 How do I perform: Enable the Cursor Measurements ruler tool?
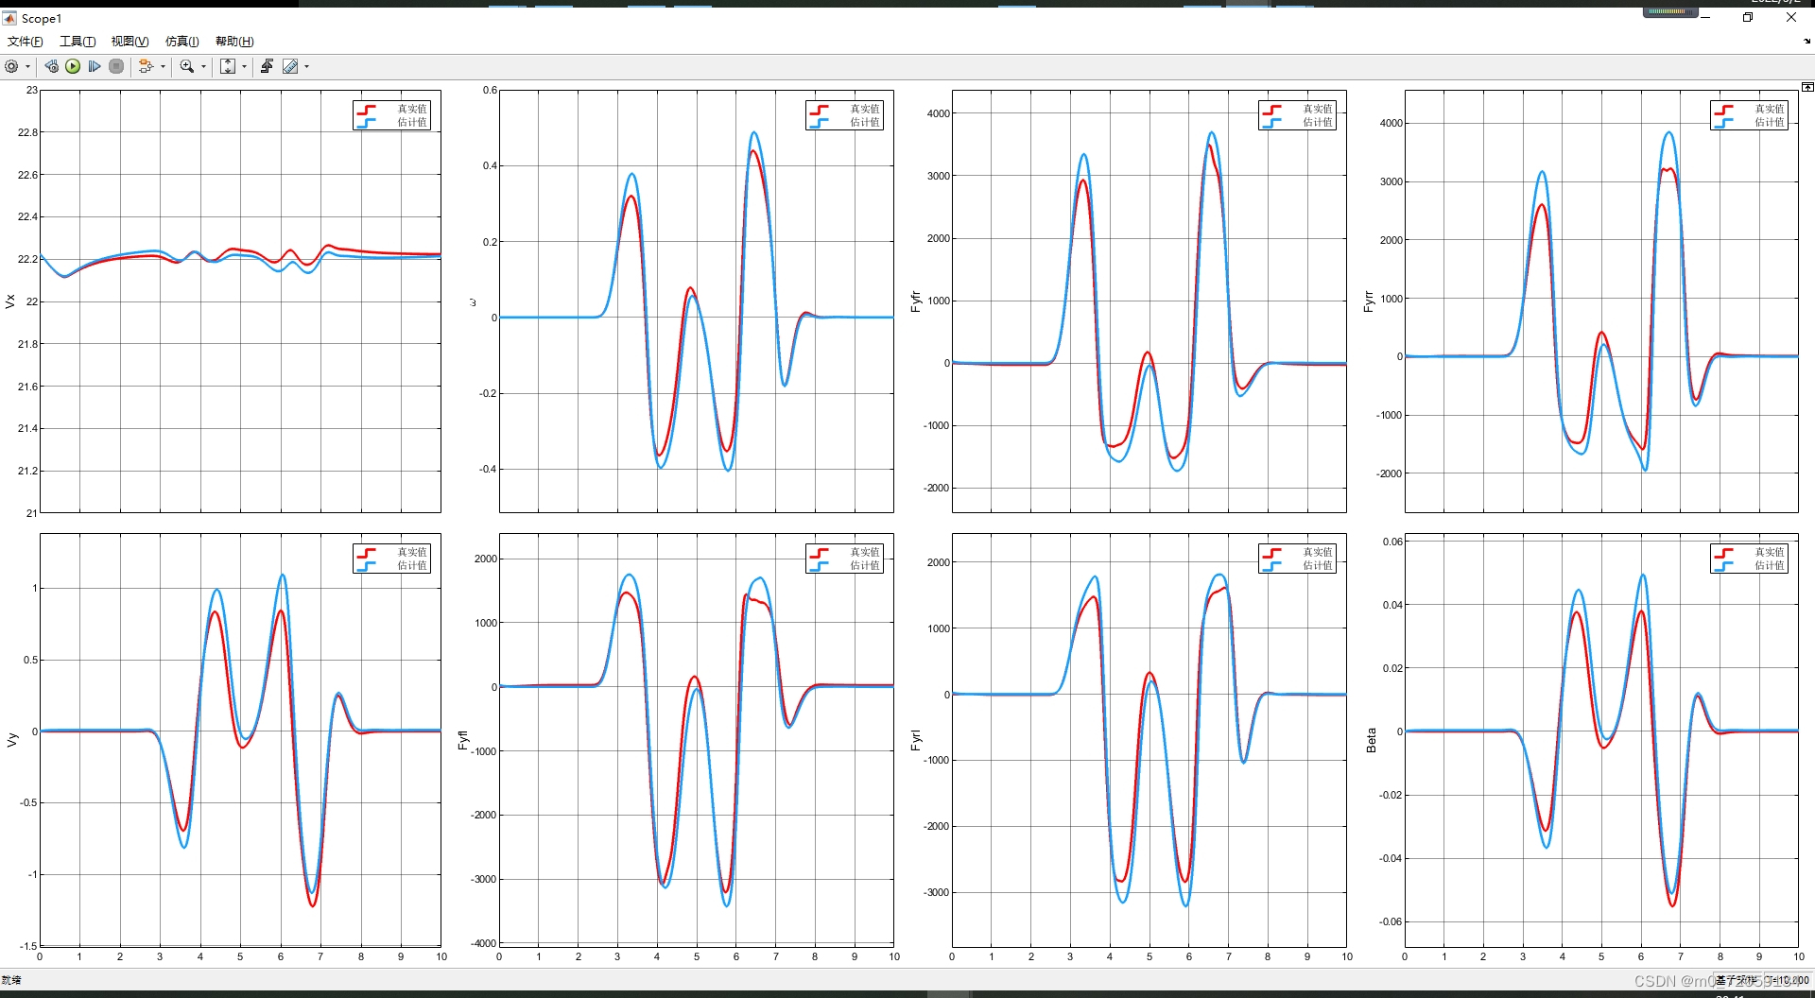[290, 66]
